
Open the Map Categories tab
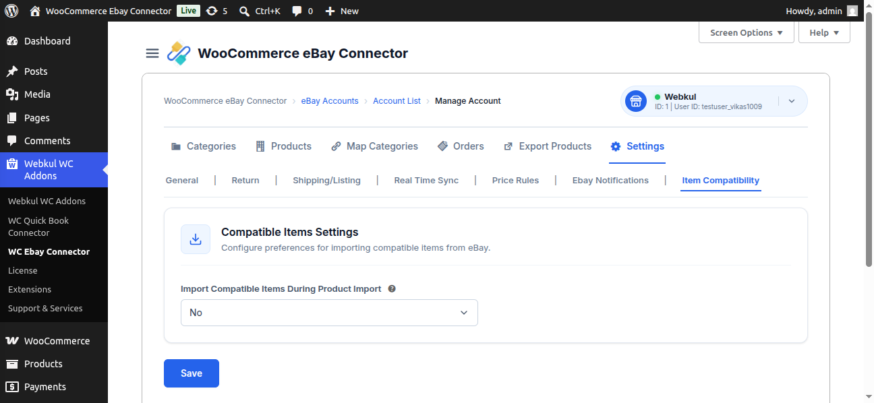(374, 146)
